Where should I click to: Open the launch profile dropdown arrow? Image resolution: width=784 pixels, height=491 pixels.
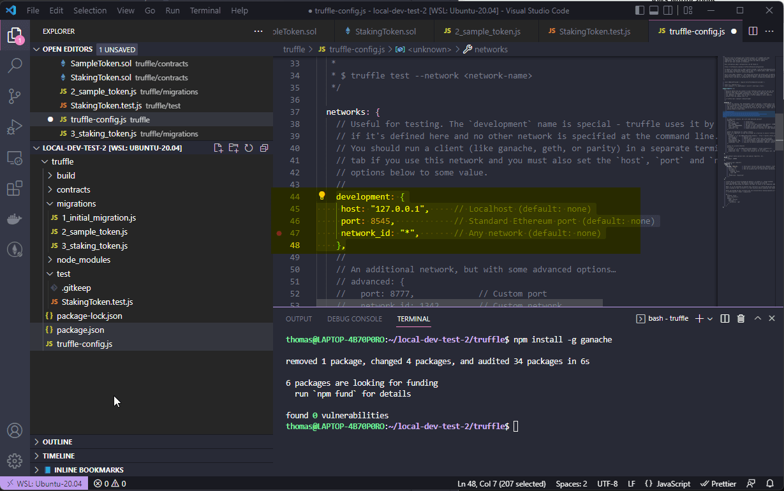click(x=710, y=318)
